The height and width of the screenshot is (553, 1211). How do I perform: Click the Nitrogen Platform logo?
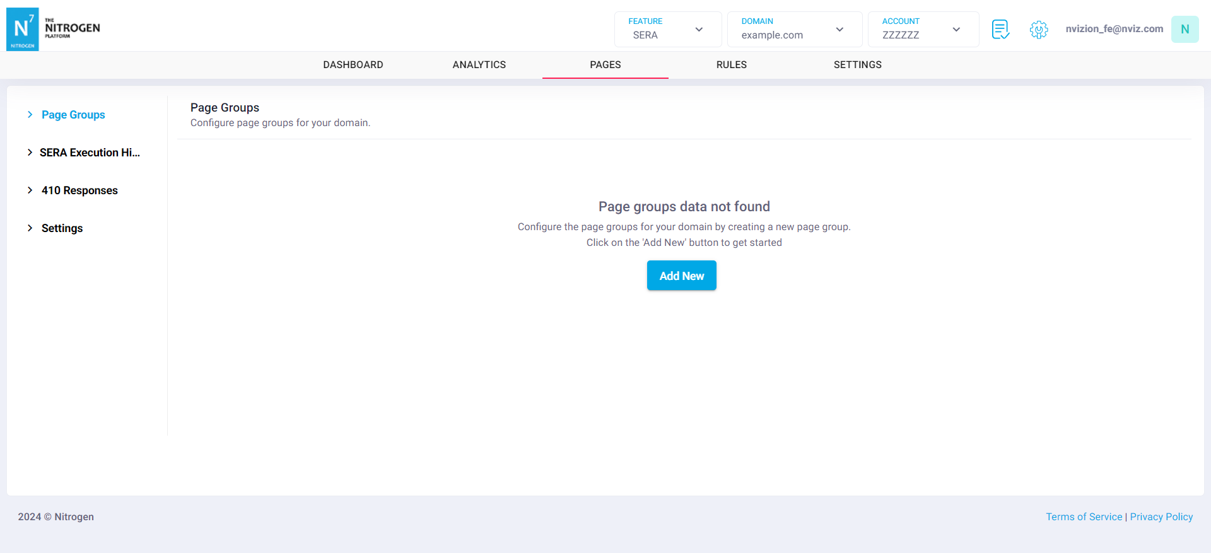54,29
